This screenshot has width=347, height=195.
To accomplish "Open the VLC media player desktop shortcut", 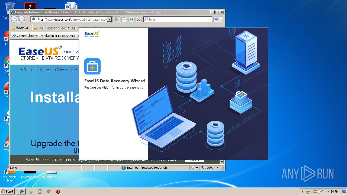I will click(9, 175).
